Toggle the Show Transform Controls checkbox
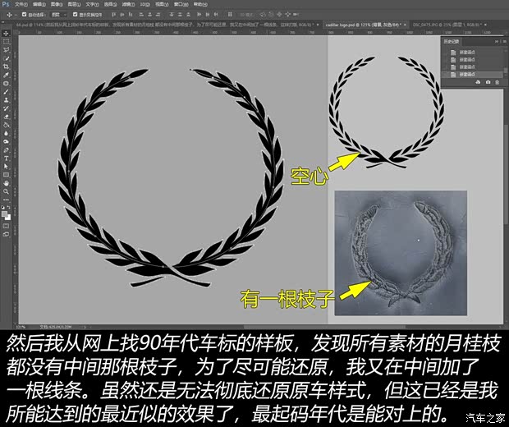 click(75, 15)
